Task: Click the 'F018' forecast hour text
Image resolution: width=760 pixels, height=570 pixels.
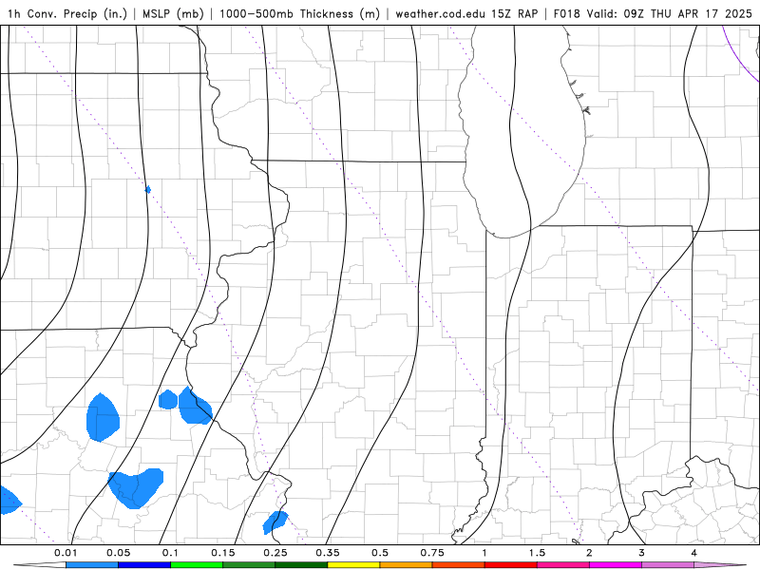Action: pos(566,13)
